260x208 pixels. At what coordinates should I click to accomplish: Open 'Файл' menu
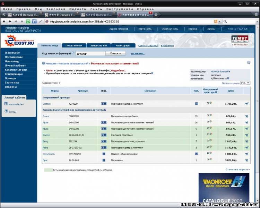click(x=7, y=9)
